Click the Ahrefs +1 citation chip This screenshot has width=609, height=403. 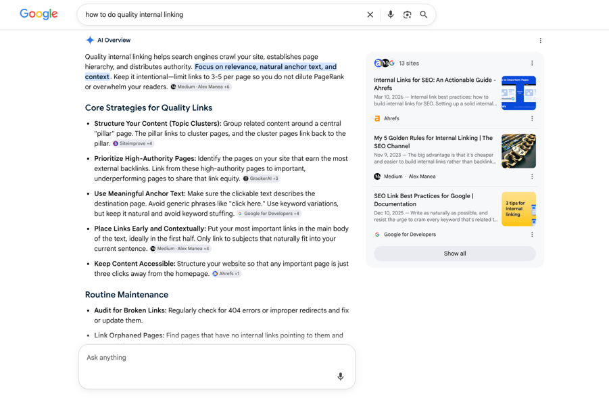(226, 274)
